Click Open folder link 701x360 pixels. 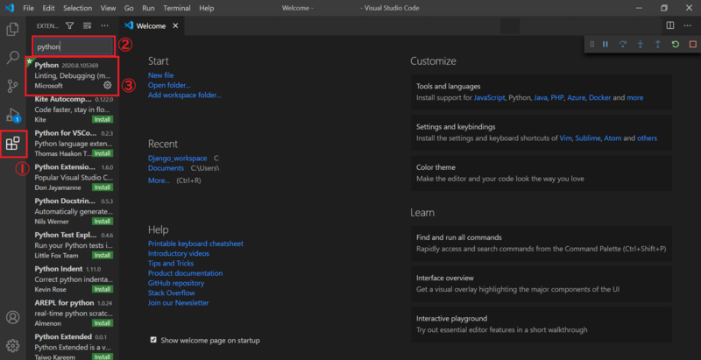pos(169,85)
